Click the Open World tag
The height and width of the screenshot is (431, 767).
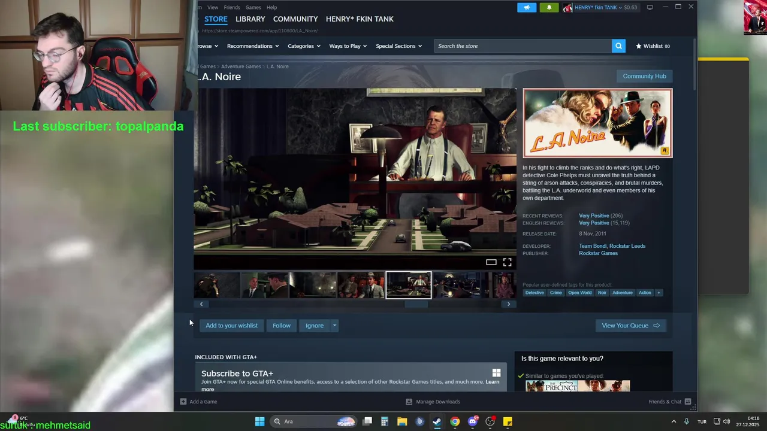579,293
